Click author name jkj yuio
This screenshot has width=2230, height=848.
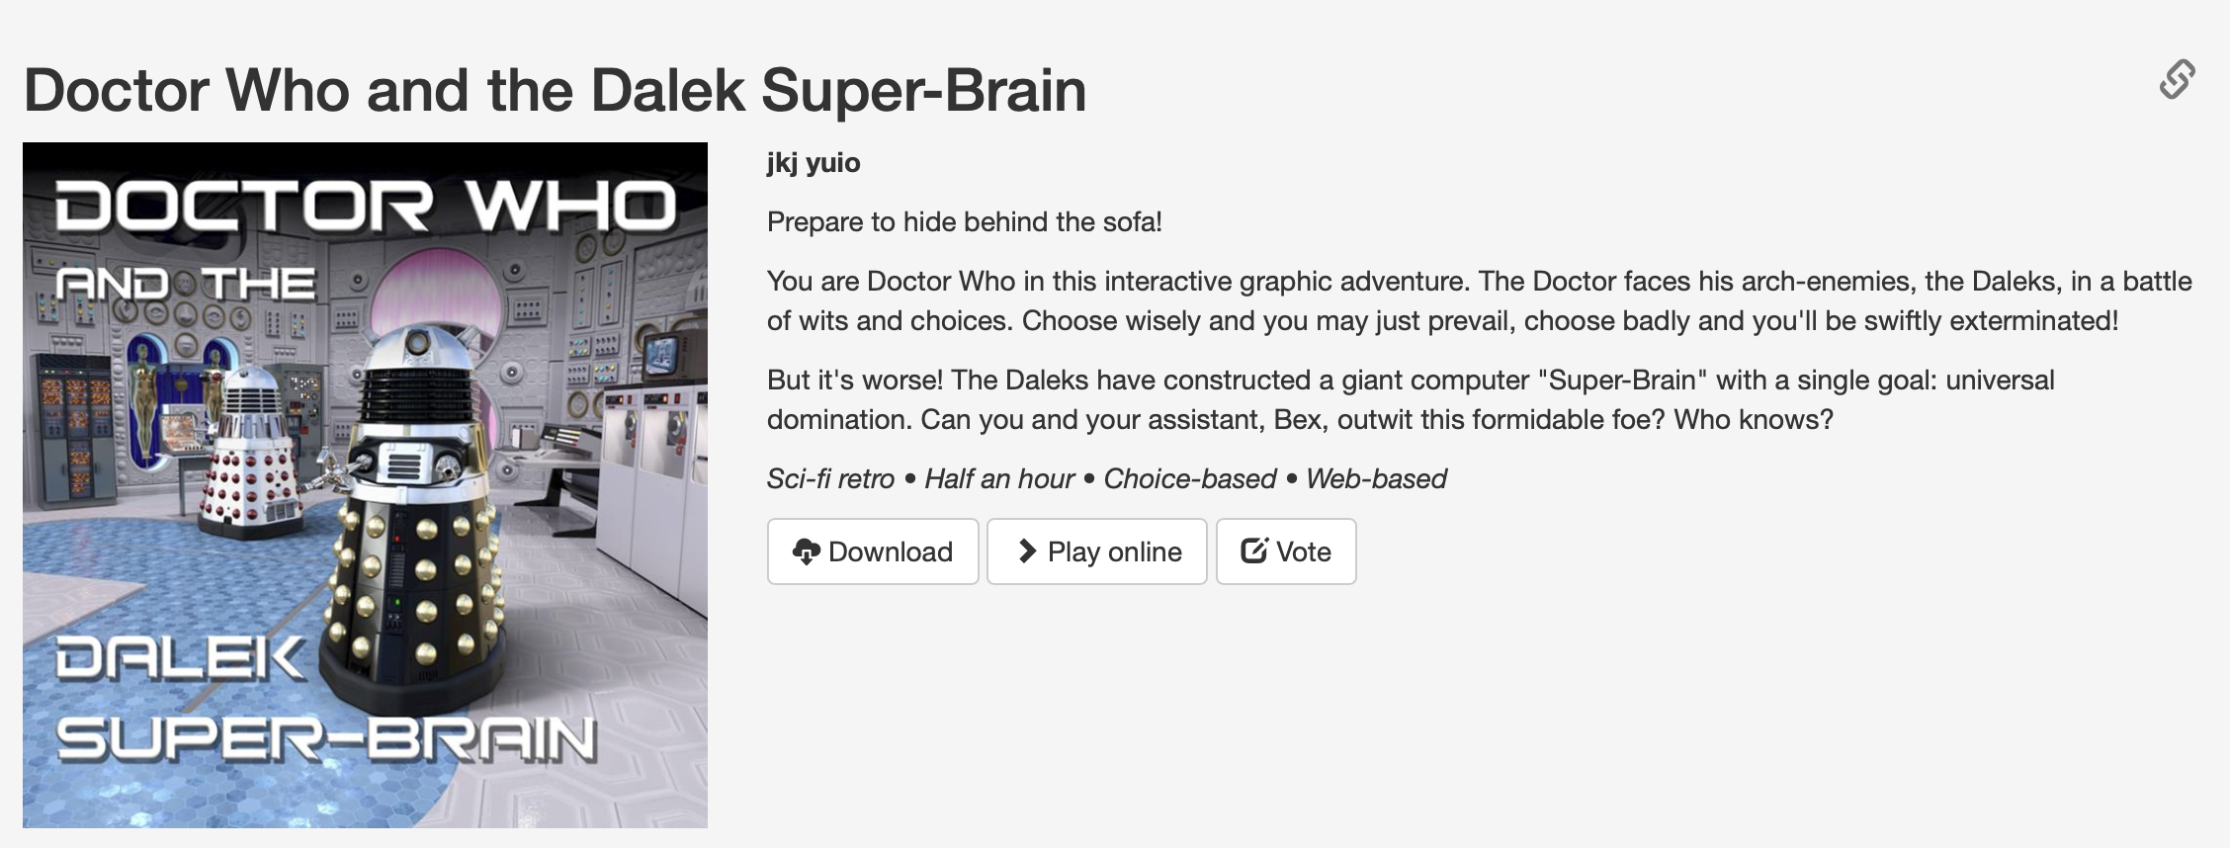click(813, 163)
